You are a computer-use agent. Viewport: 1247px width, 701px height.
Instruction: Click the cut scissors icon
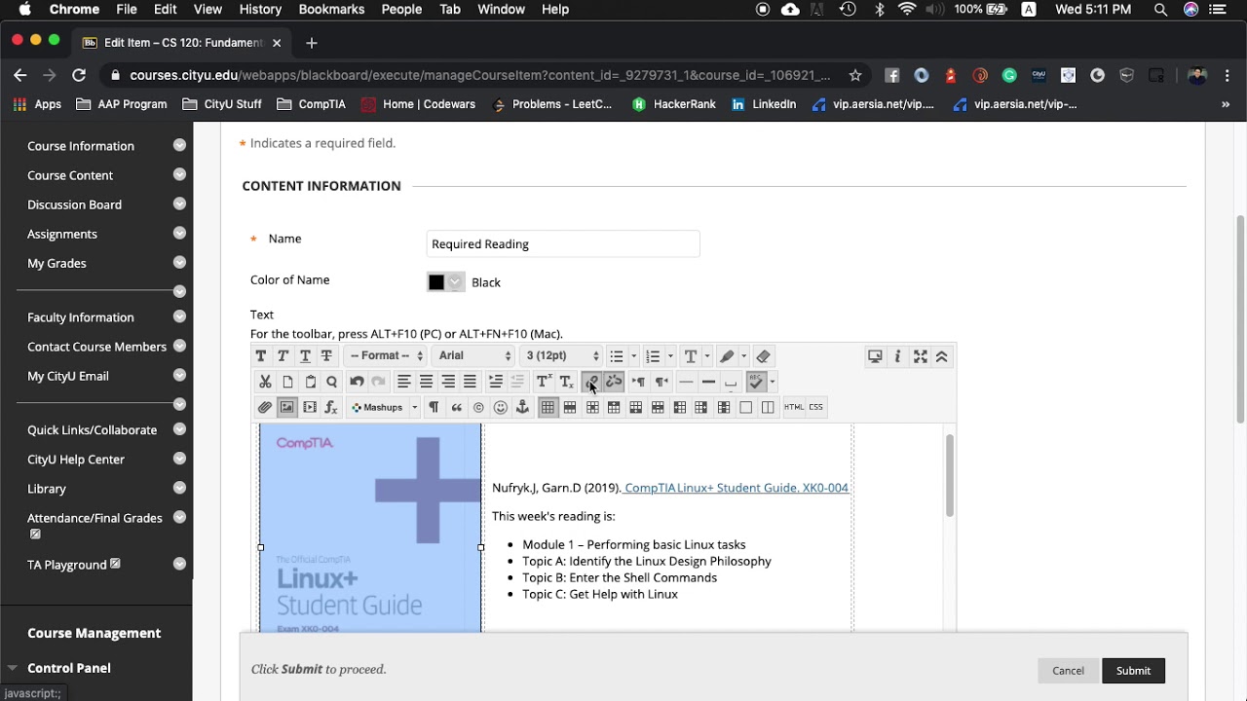[265, 382]
